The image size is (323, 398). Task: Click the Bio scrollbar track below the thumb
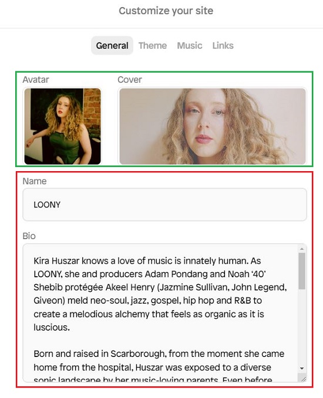pos(302,328)
